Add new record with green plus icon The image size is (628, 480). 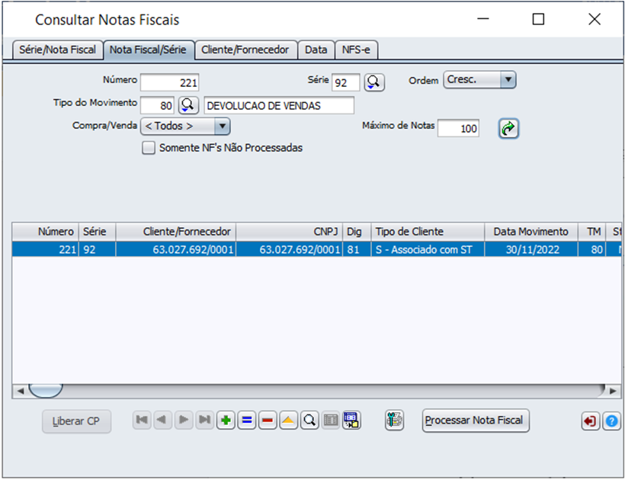click(226, 421)
